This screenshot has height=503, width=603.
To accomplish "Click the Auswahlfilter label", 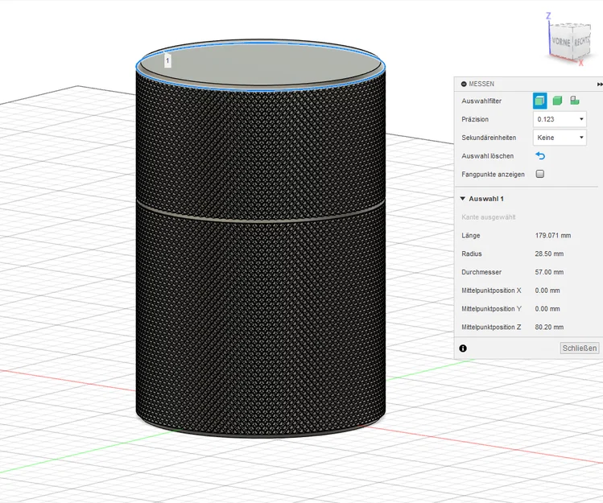I will (481, 101).
